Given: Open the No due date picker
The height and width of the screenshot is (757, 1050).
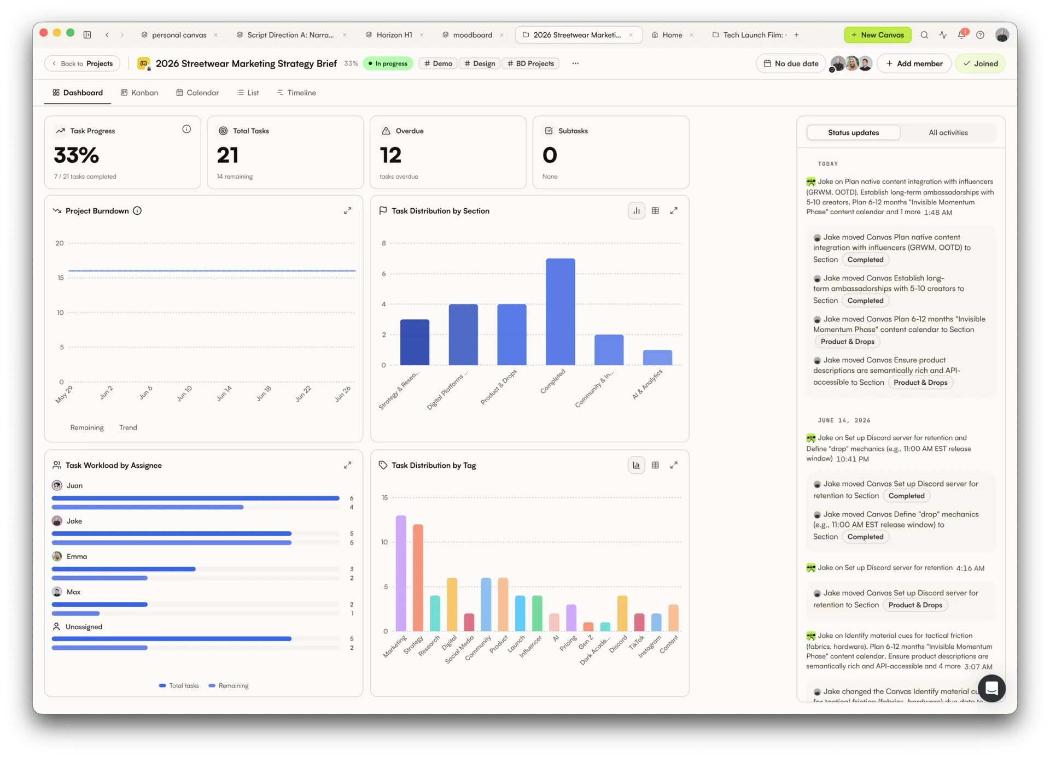Looking at the screenshot, I should pos(791,63).
